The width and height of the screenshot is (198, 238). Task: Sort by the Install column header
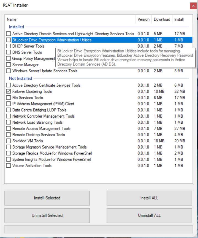[182, 20]
